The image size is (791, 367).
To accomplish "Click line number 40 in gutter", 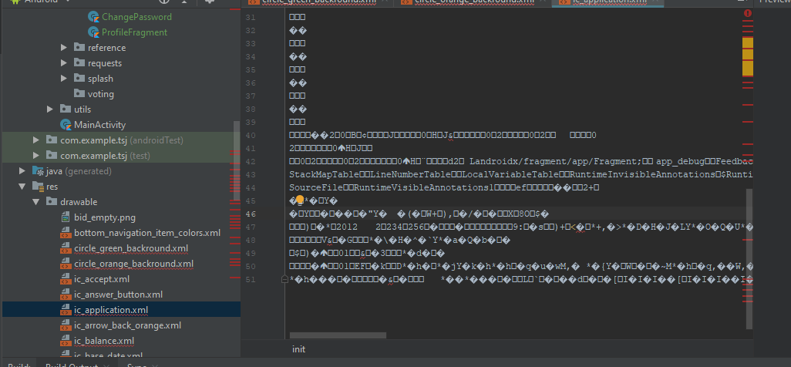I will pyautogui.click(x=251, y=135).
